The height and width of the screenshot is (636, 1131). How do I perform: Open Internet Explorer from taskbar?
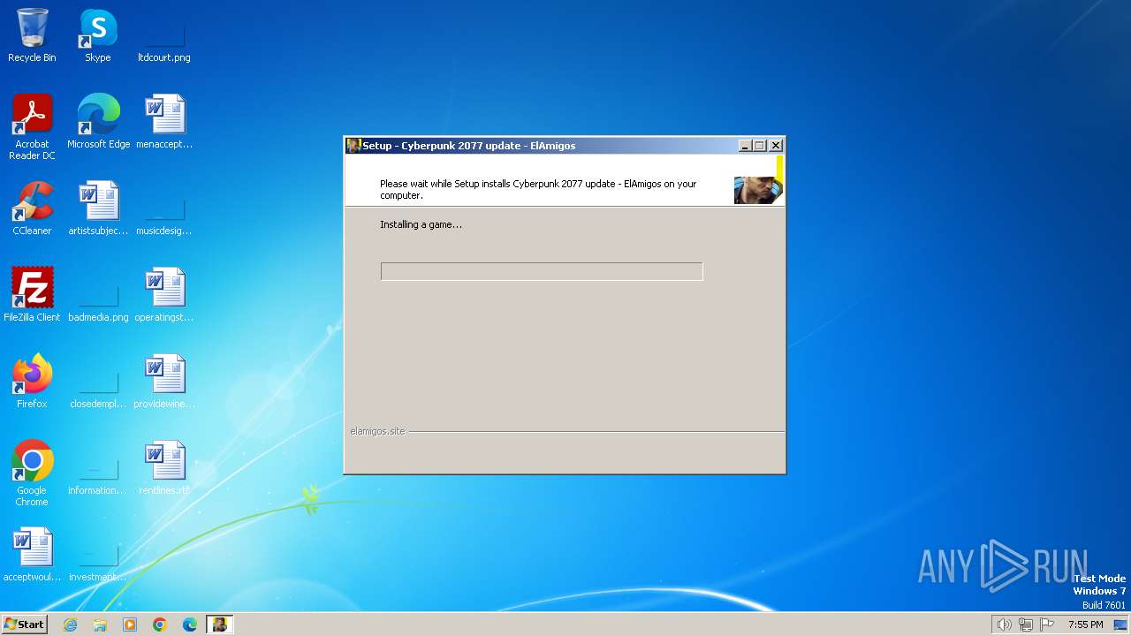pyautogui.click(x=70, y=625)
